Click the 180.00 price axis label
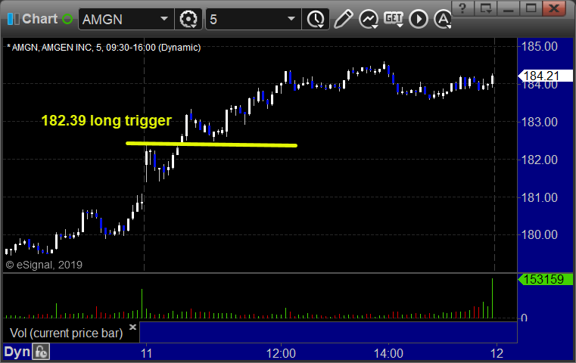The image size is (576, 363). tap(539, 234)
